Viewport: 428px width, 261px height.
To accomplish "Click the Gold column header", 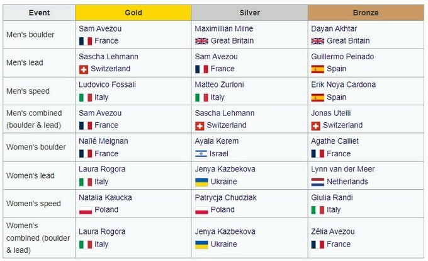I will pos(133,13).
